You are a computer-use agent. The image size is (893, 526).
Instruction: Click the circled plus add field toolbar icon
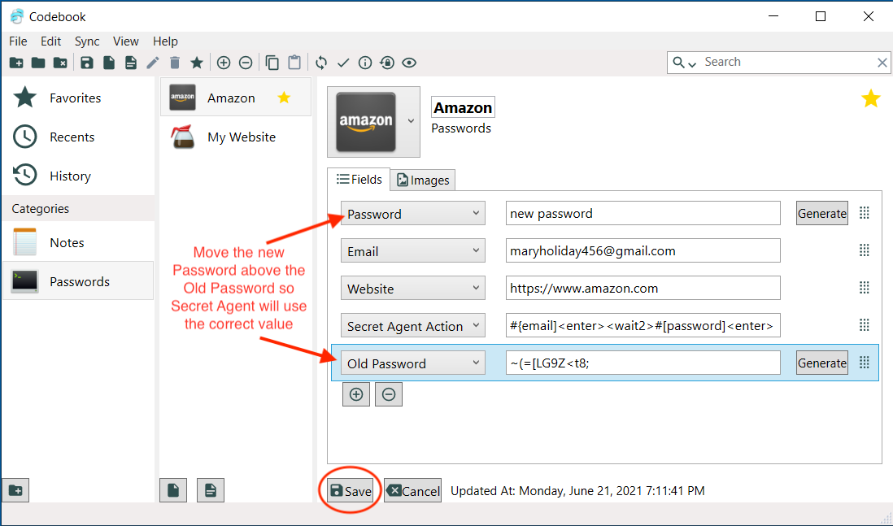click(x=224, y=63)
